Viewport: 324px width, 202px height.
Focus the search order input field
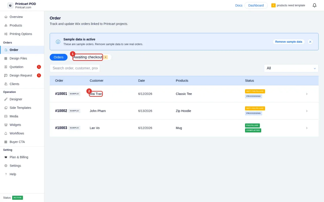75,68
